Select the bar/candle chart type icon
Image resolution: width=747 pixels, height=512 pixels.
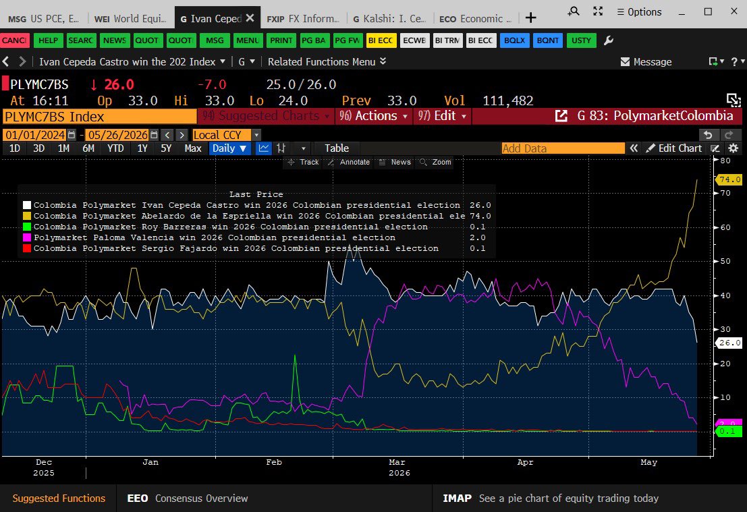[x=281, y=148]
